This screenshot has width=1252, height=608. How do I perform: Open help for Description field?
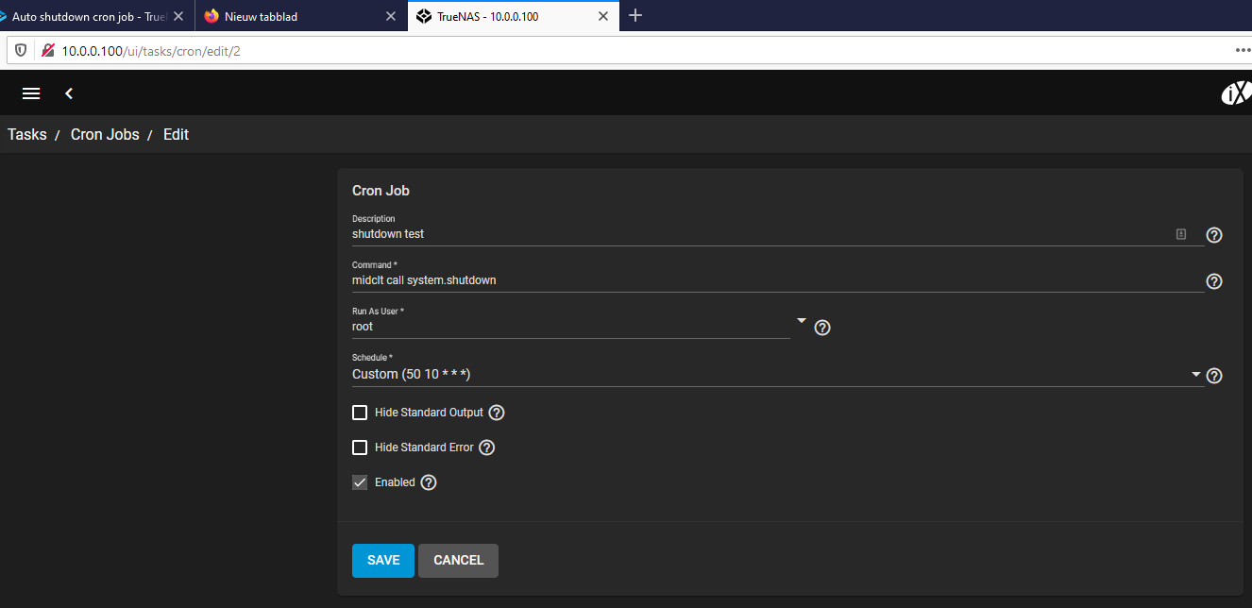point(1214,235)
